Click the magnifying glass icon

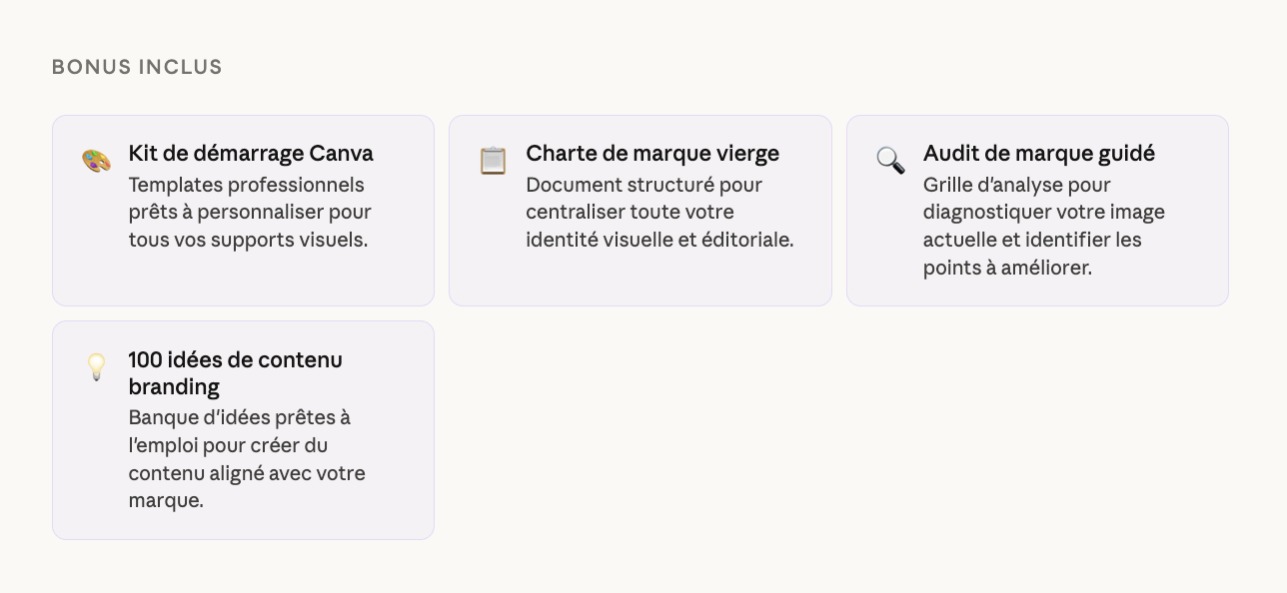point(890,161)
